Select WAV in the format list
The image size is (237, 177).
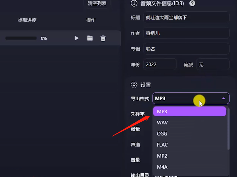[x=189, y=123]
